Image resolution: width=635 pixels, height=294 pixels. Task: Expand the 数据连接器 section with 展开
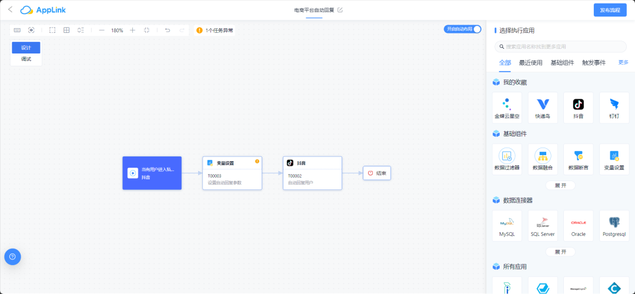click(x=560, y=252)
